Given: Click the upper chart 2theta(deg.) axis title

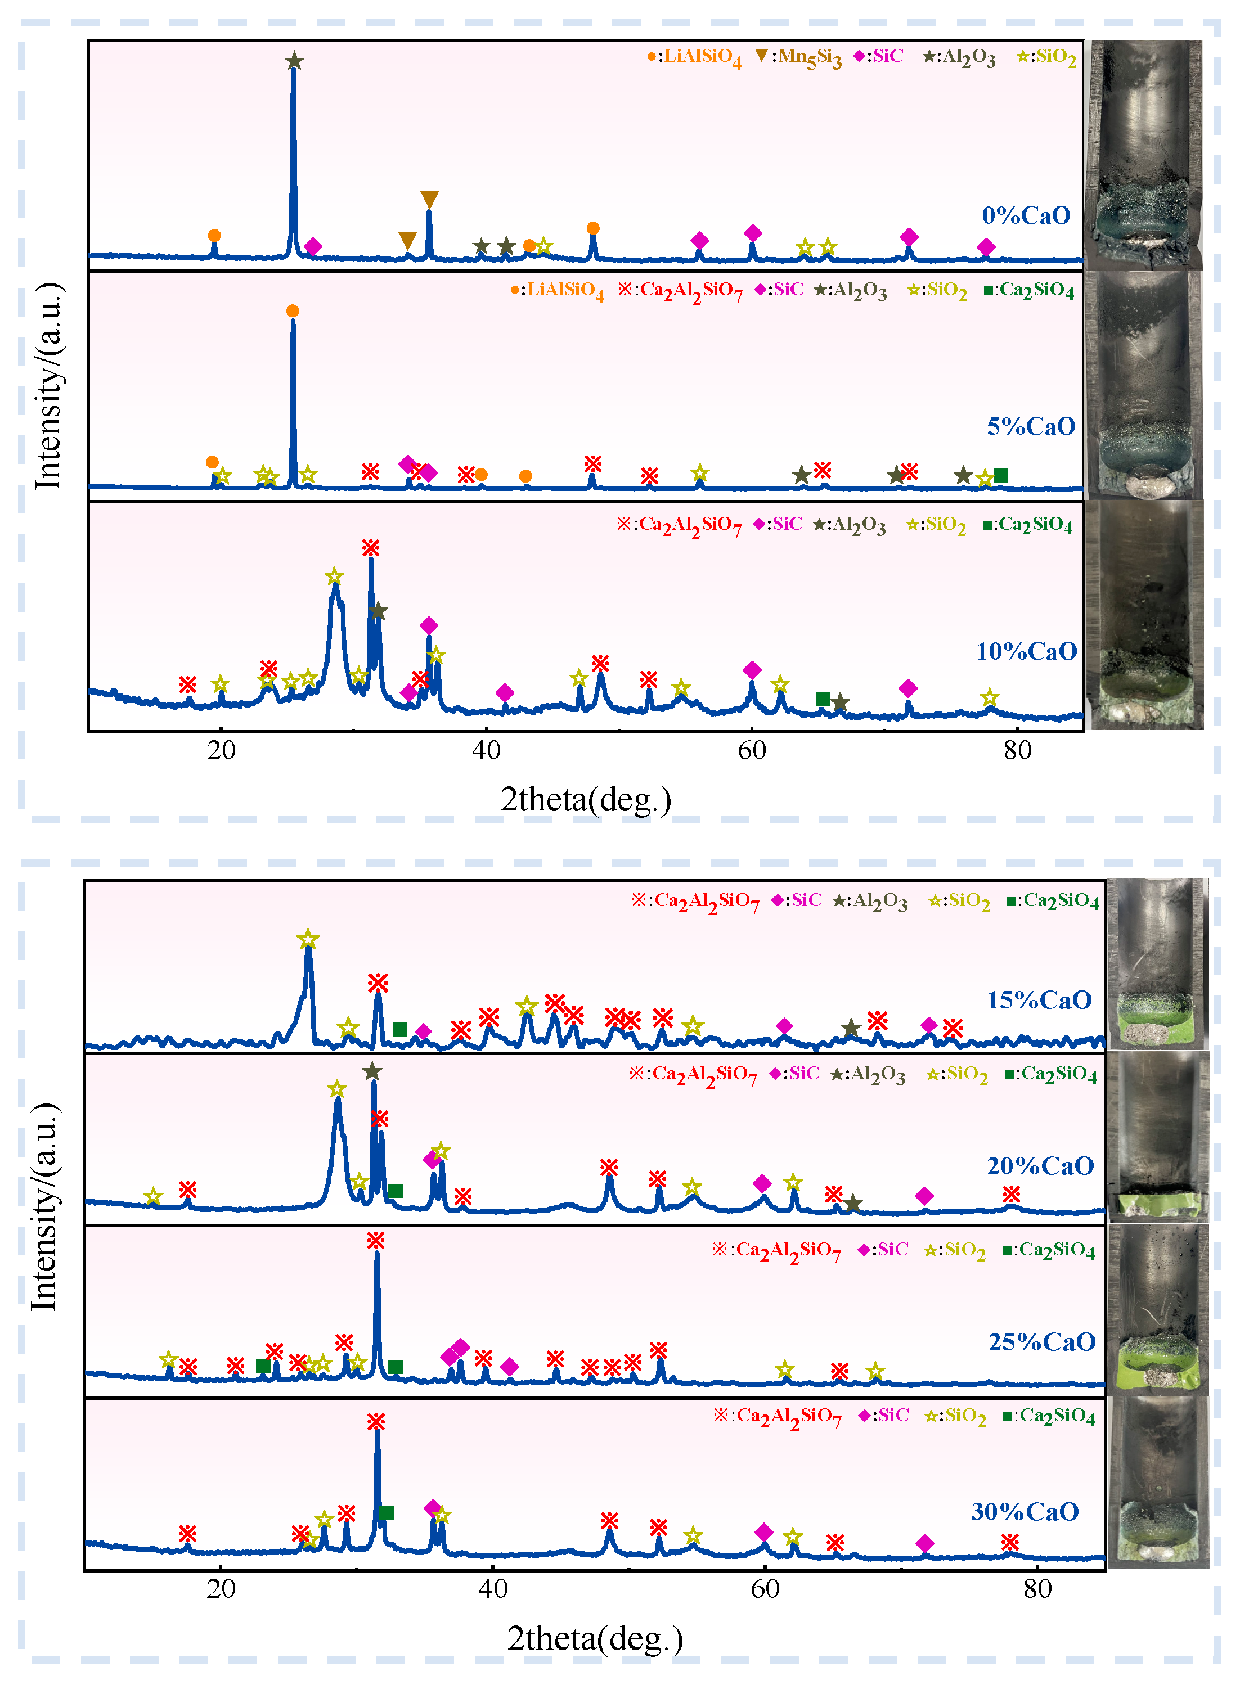Looking at the screenshot, I should pos(586,800).
